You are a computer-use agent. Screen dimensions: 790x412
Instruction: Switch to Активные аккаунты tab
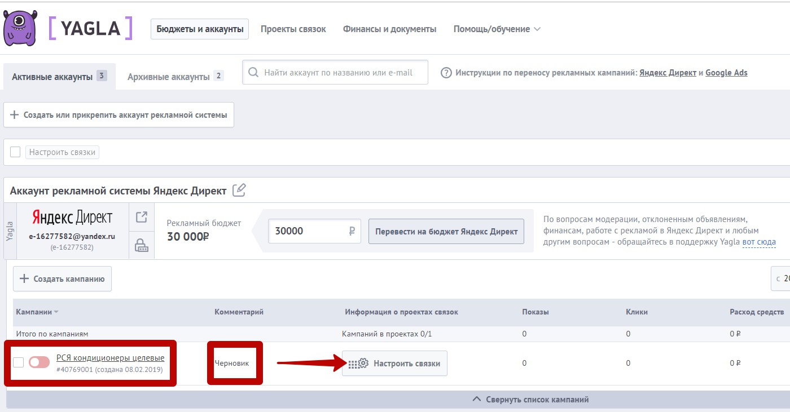[x=59, y=76]
